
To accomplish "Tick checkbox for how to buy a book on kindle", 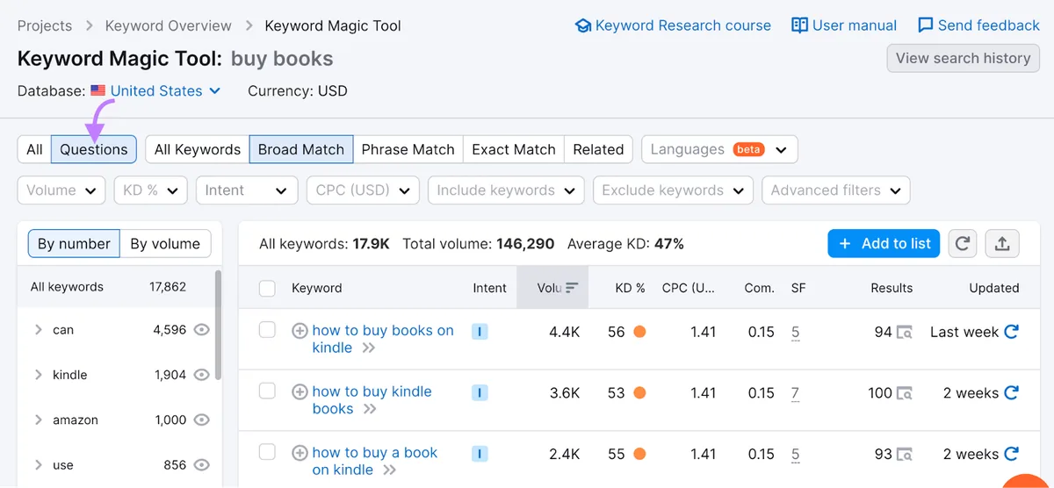I will pos(268,453).
